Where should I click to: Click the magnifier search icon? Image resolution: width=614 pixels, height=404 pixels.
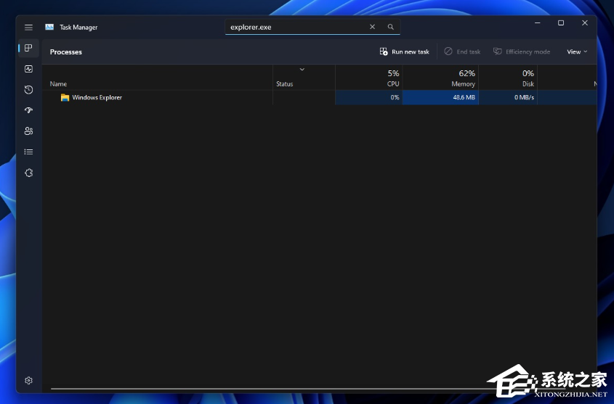point(390,27)
